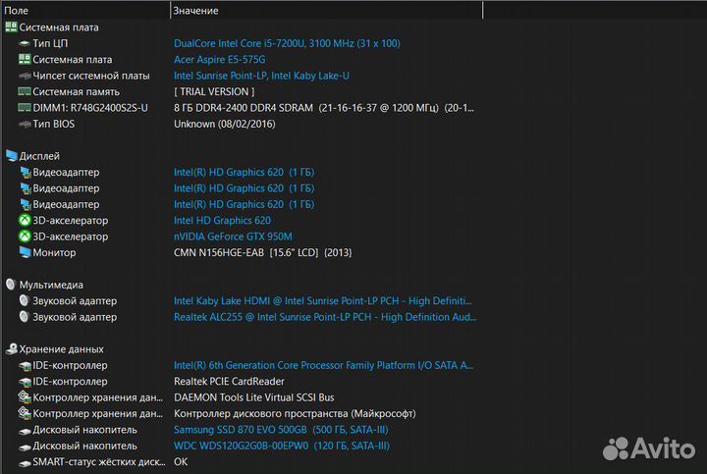
Task: Select the DIMM1: R748G2400S2S-U field label
Action: click(90, 108)
